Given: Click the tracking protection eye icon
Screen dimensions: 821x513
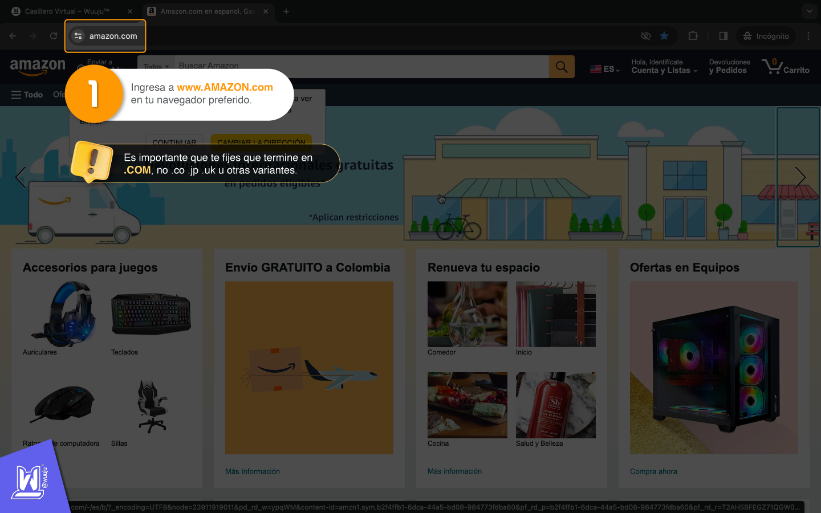Looking at the screenshot, I should point(645,36).
